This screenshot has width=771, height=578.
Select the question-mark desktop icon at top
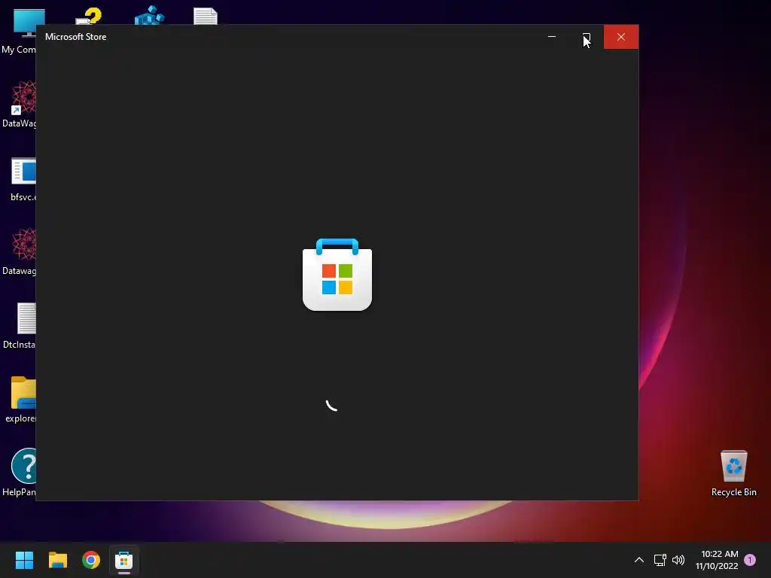[89, 16]
